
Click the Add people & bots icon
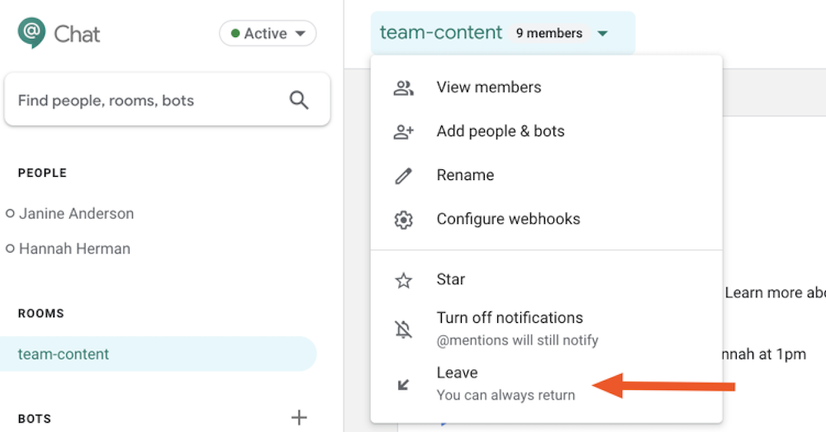click(x=404, y=131)
